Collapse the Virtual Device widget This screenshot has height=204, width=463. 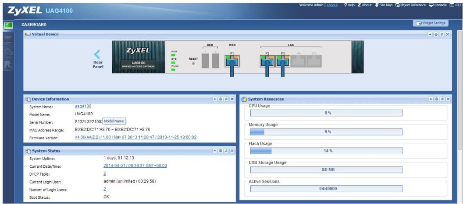tap(431, 35)
